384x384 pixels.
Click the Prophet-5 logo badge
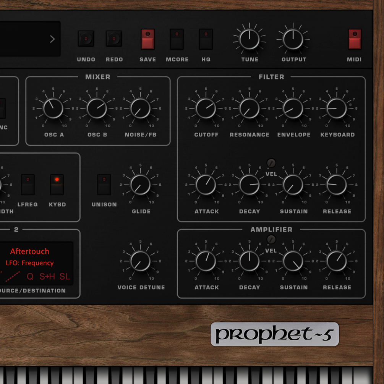click(274, 334)
